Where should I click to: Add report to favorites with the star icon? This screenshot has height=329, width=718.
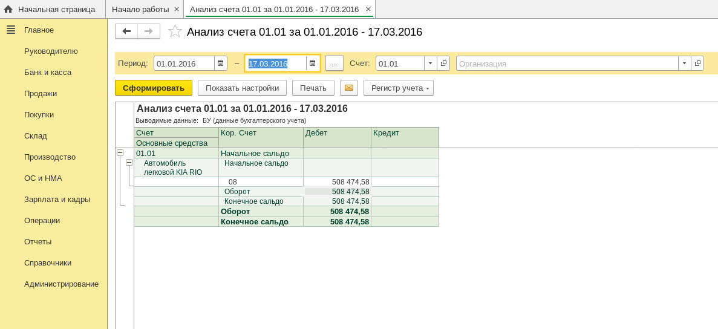[x=175, y=31]
